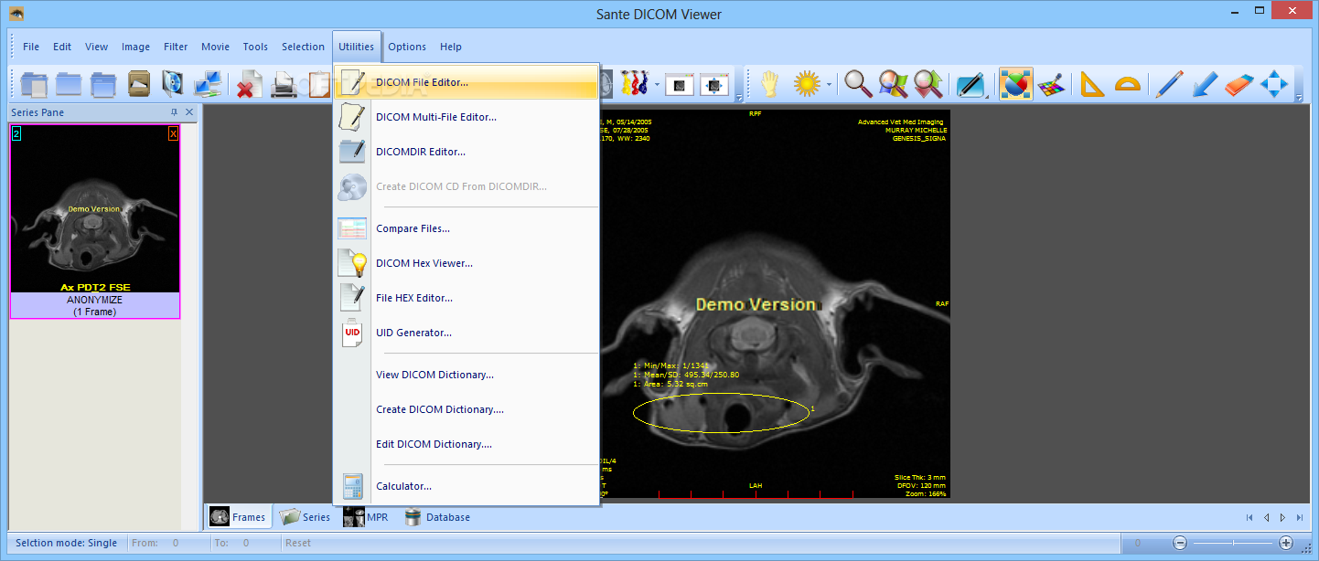1319x561 pixels.
Task: Select the sun brightness window-level tool
Action: pyautogui.click(x=808, y=84)
